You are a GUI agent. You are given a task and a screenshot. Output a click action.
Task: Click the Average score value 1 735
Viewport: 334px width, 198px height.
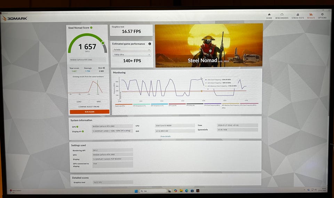(x=88, y=71)
